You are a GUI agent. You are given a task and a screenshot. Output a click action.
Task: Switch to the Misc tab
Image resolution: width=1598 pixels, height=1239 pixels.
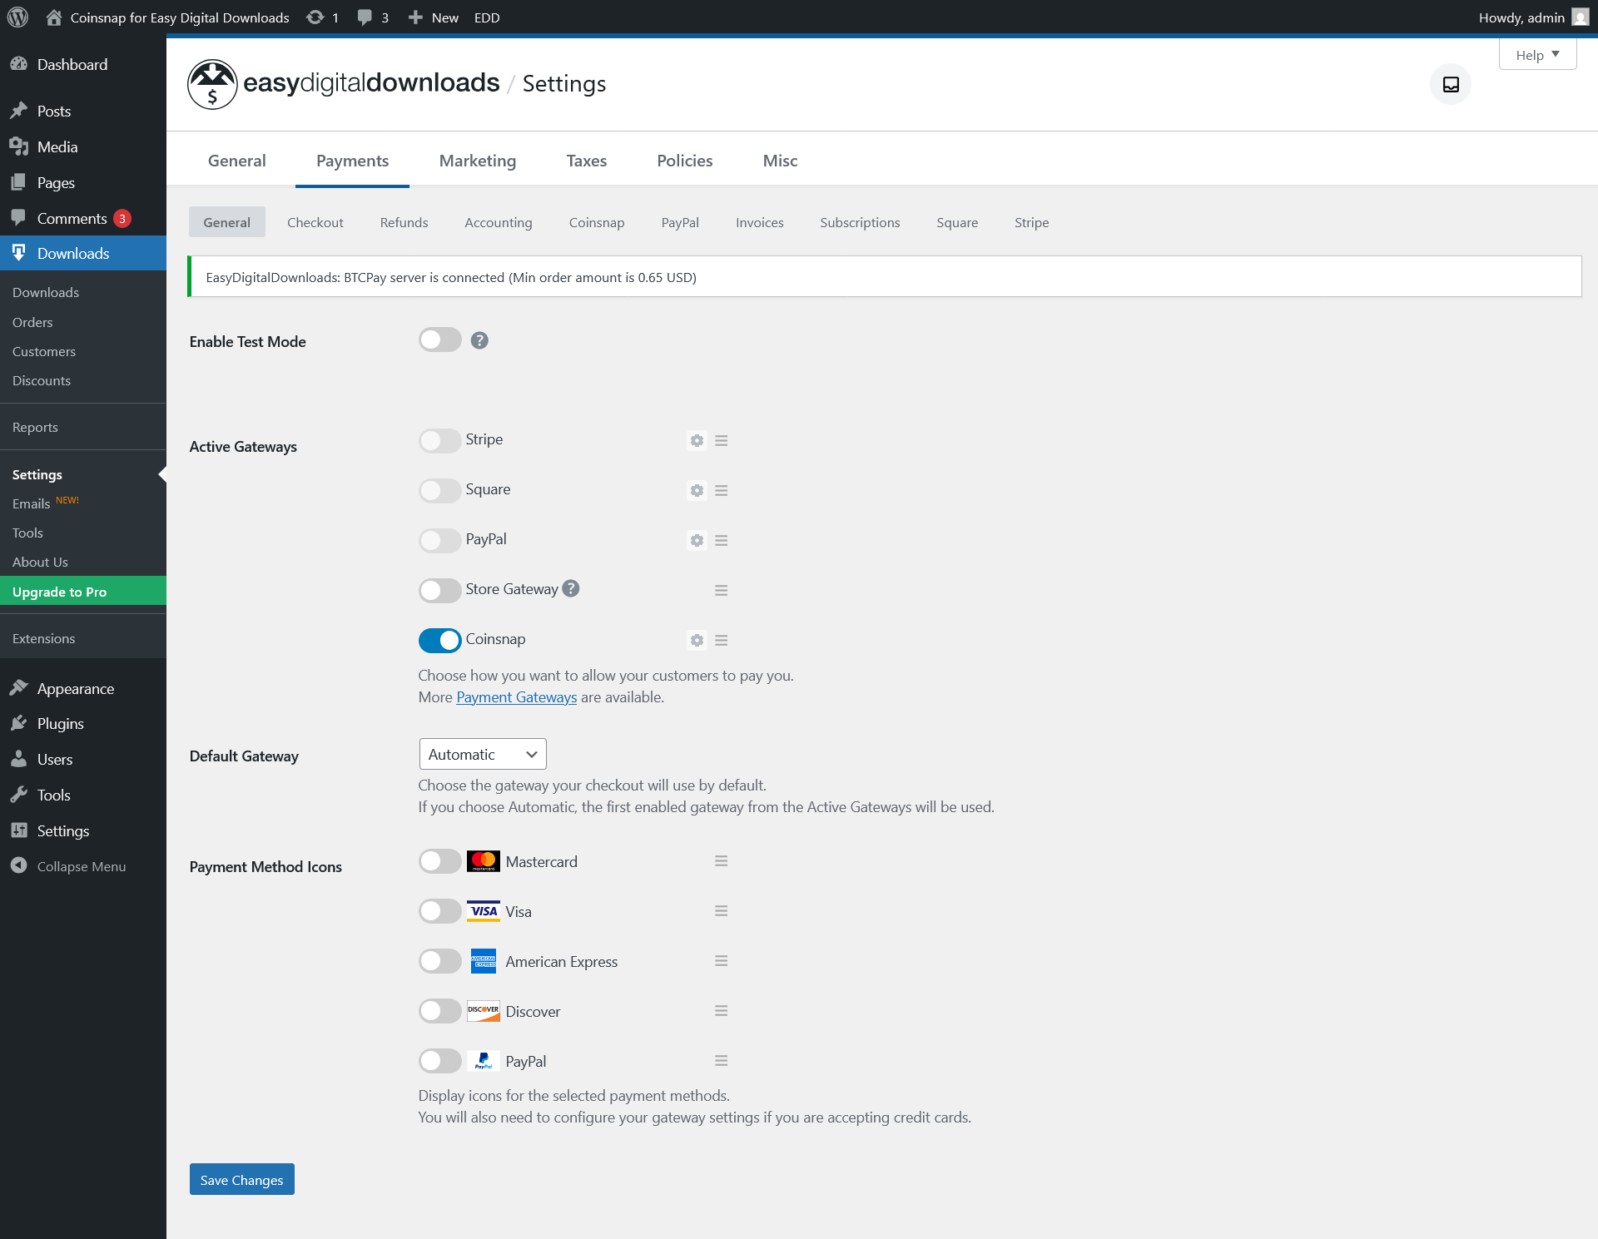click(x=780, y=161)
